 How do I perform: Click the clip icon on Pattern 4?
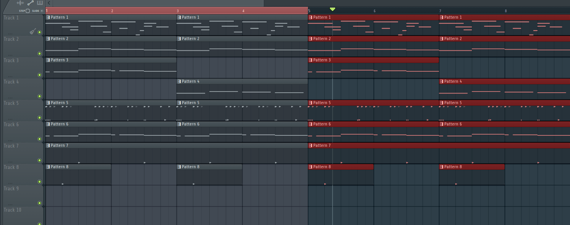179,81
